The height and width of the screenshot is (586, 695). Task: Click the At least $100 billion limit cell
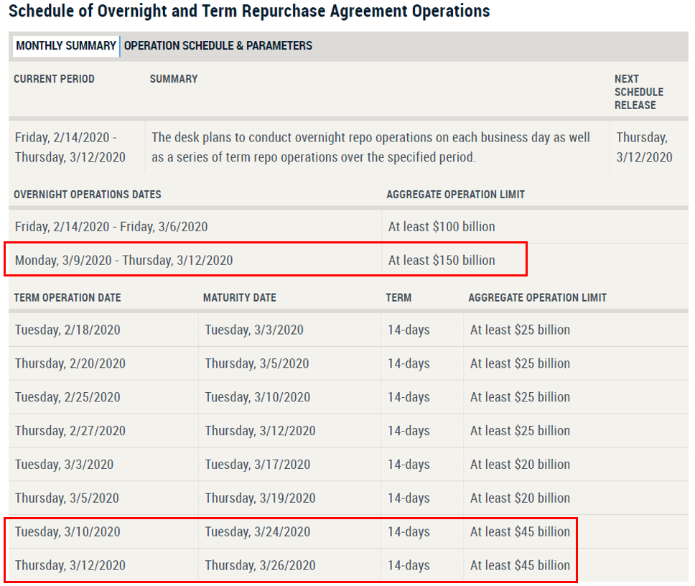442,227
